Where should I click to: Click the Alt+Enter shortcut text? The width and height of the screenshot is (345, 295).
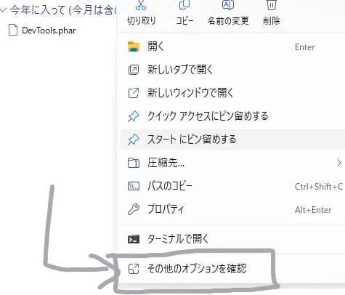tap(313, 210)
